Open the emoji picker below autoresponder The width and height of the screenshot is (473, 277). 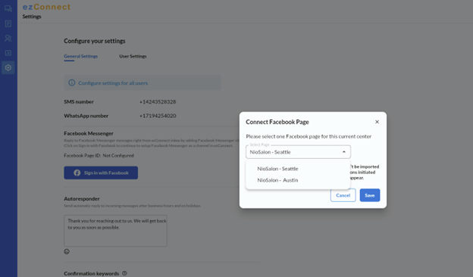[x=67, y=251]
